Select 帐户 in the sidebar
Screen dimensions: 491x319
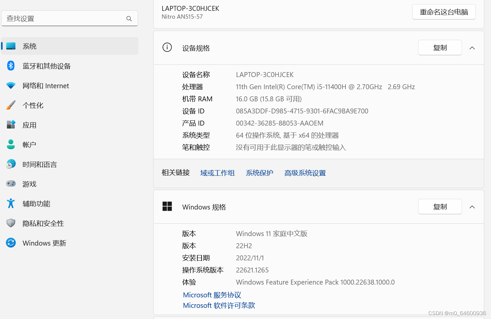tap(70, 144)
